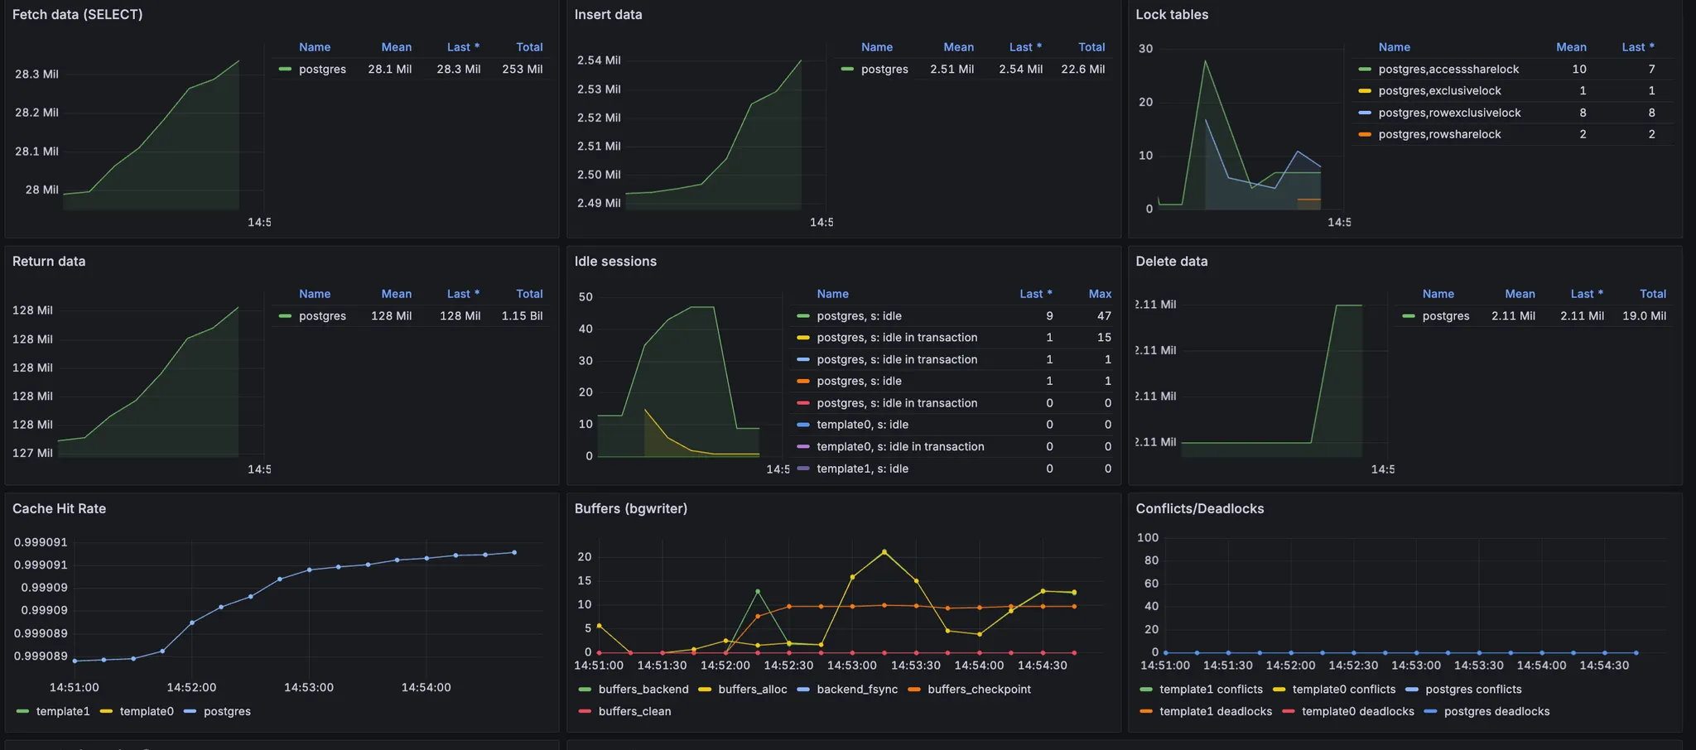
Task: Open the Lock tables panel title menu
Action: pyautogui.click(x=1172, y=14)
